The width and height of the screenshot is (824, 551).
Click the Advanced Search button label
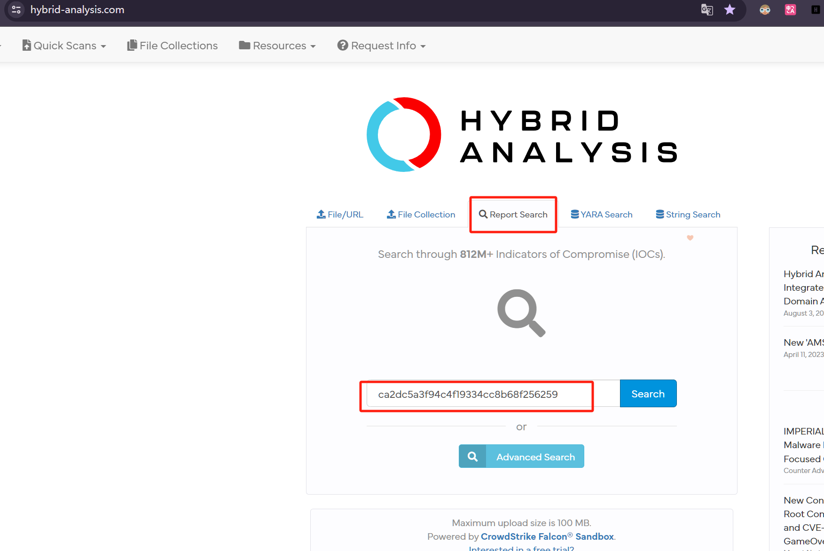tap(535, 457)
